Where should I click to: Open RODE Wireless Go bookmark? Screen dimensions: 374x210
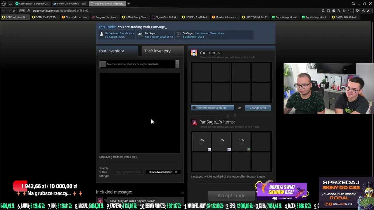[15, 17]
